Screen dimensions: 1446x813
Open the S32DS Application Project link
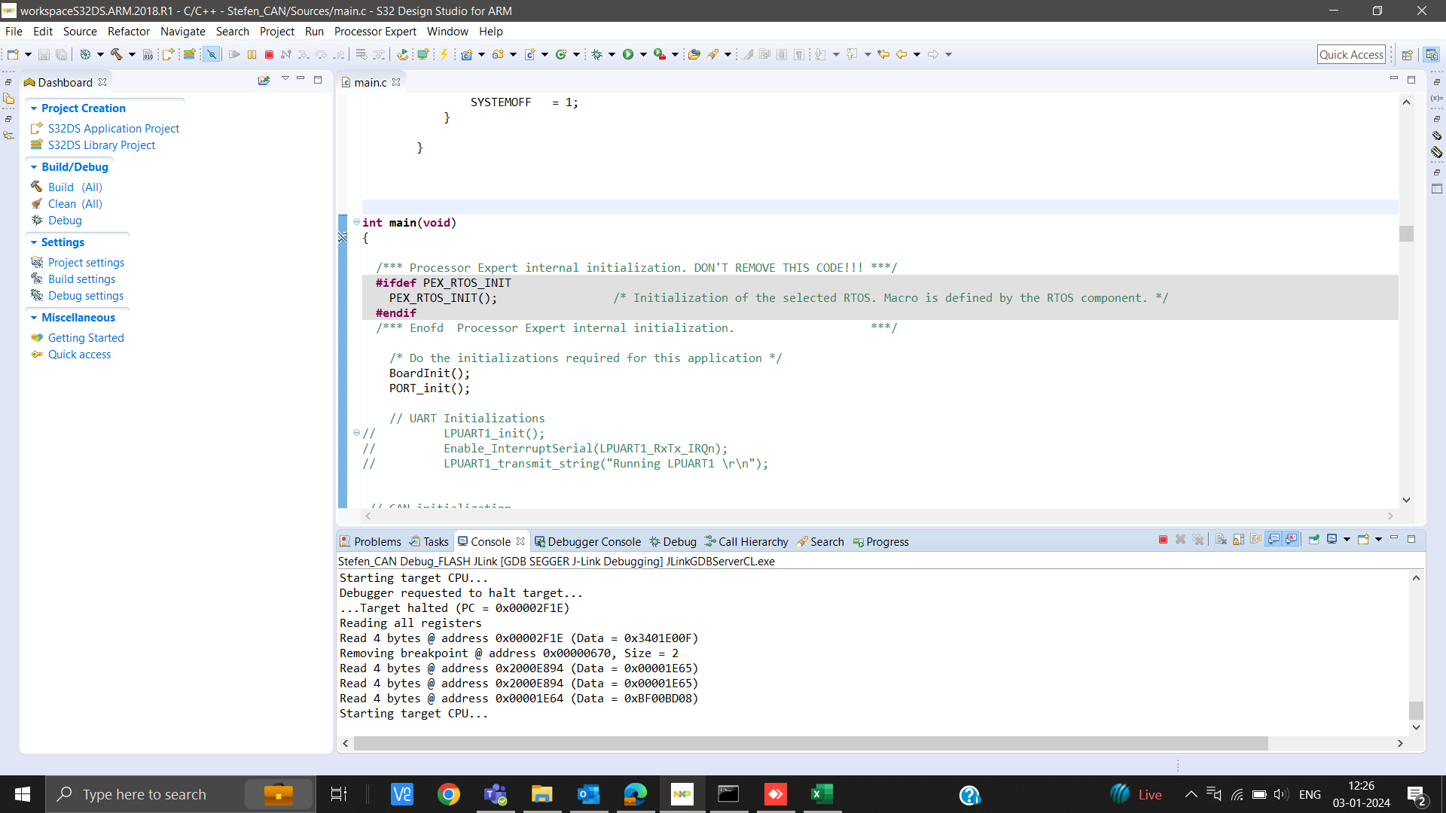tap(114, 129)
